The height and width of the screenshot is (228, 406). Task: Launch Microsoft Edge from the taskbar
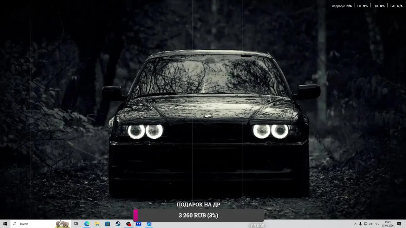pos(87,224)
